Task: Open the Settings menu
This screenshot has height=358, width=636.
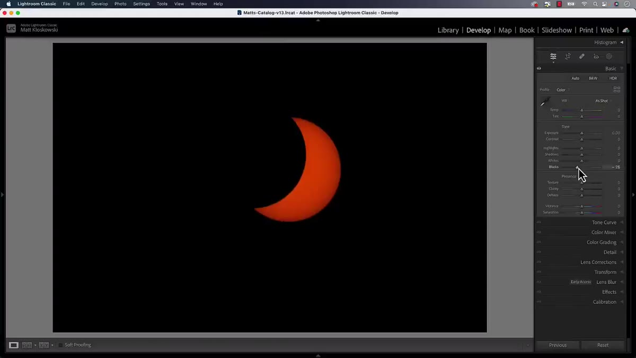Action: click(142, 4)
